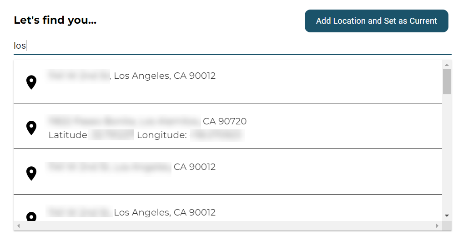
Task: Click the vertical scrollbar track below the thumb
Action: (447, 154)
